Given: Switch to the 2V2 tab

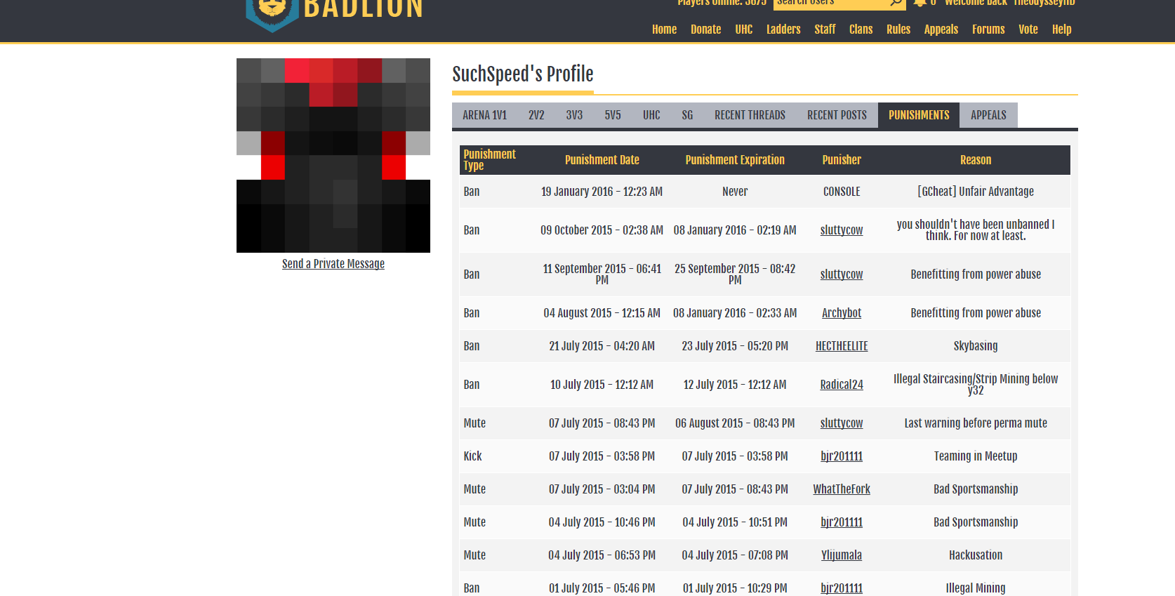Looking at the screenshot, I should [536, 115].
